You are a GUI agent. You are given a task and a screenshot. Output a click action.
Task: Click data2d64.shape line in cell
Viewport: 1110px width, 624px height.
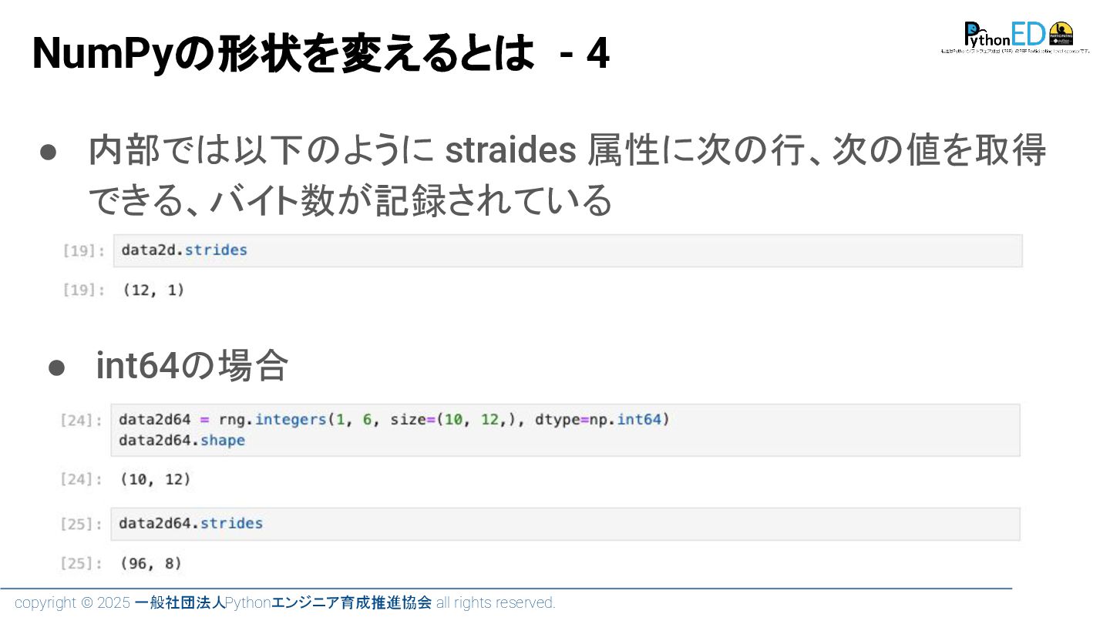tap(182, 441)
